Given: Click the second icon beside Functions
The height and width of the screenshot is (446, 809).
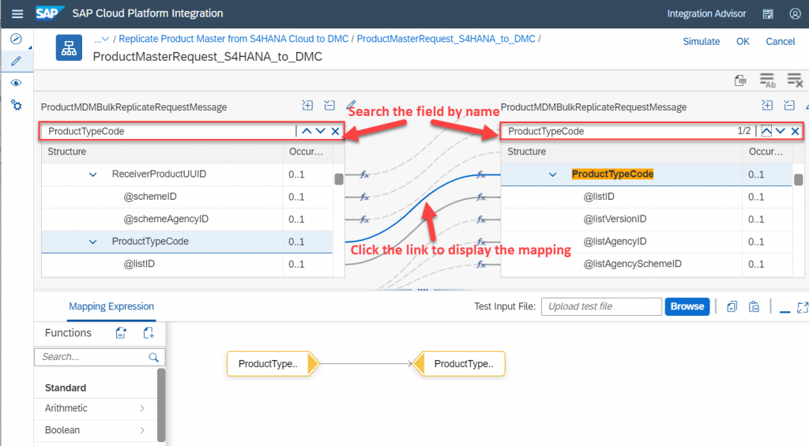Looking at the screenshot, I should tap(149, 333).
